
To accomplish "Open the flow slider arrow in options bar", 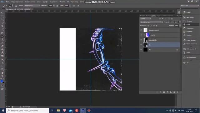I will (70, 6).
